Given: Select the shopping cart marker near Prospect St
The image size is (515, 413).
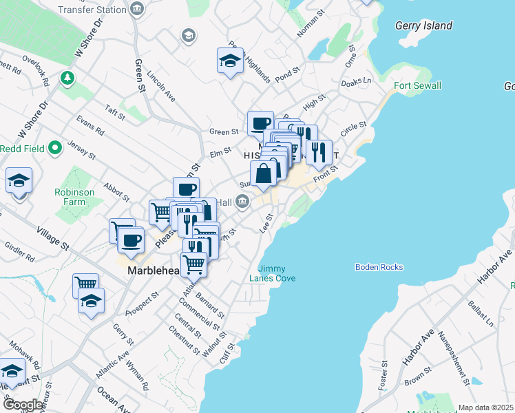Looking at the screenshot, I should [x=85, y=285].
